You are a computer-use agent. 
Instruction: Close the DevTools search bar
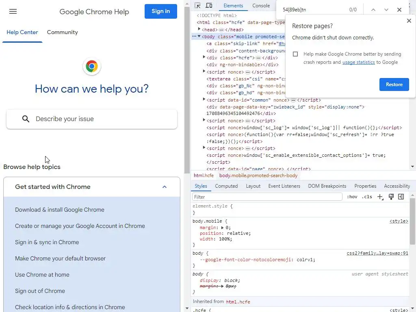[399, 10]
